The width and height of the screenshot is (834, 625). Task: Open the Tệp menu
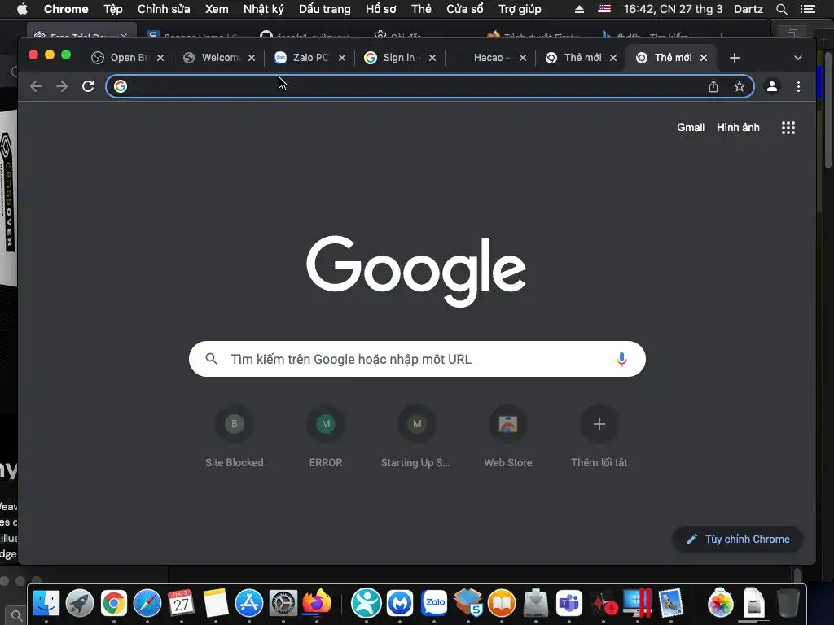click(112, 9)
